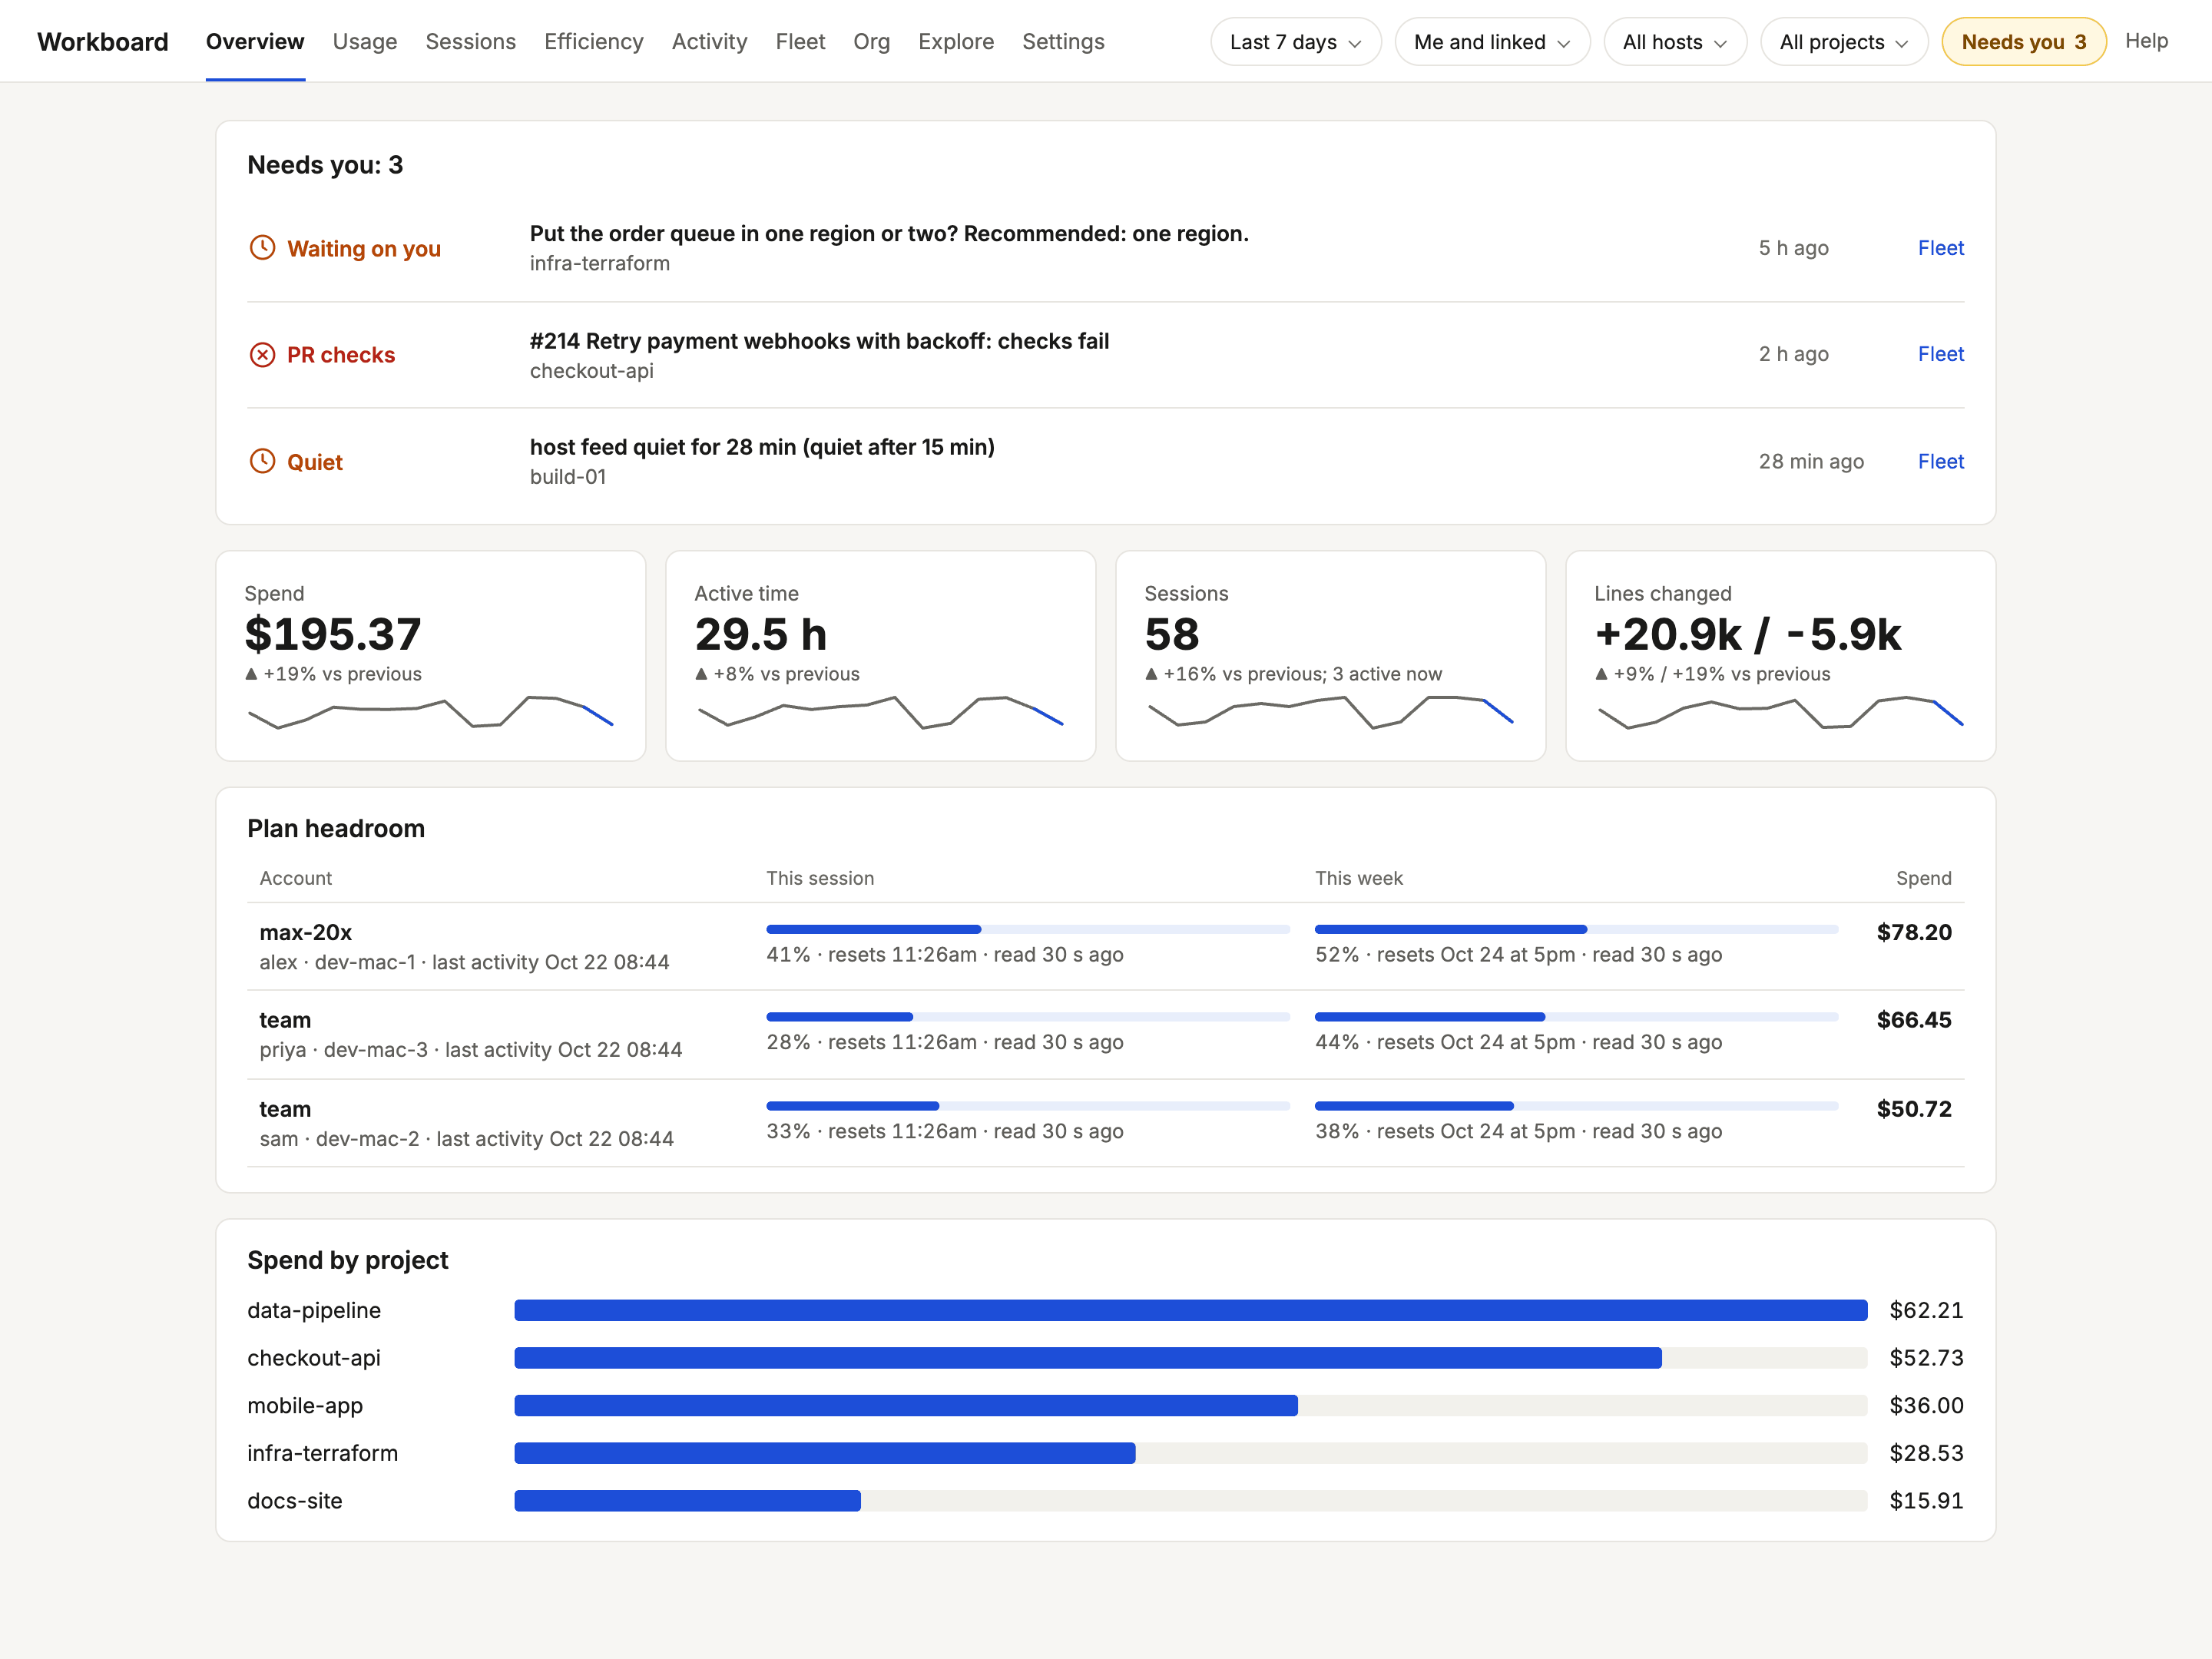
Task: Click the 29.5 h active time value
Action: click(x=761, y=634)
